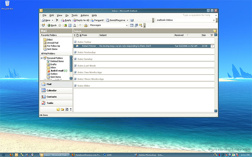The width and height of the screenshot is (252, 157).
Task: Expand the Date: Two Weeks Ago group
Action: click(x=75, y=72)
